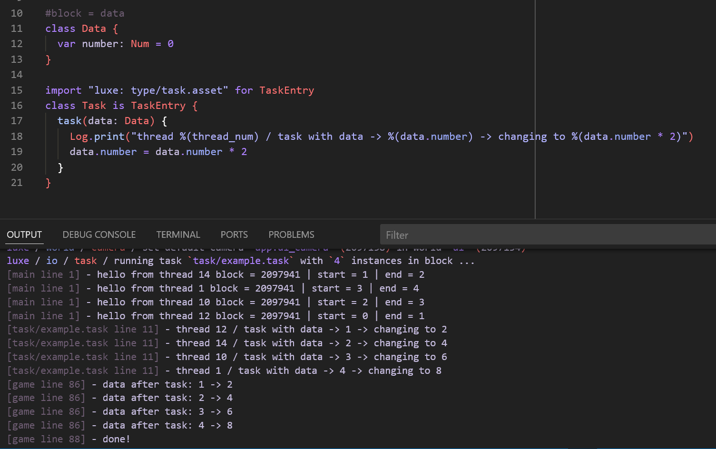716x449 pixels.
Task: Place cursor on 'class Data' line
Action: click(82, 29)
